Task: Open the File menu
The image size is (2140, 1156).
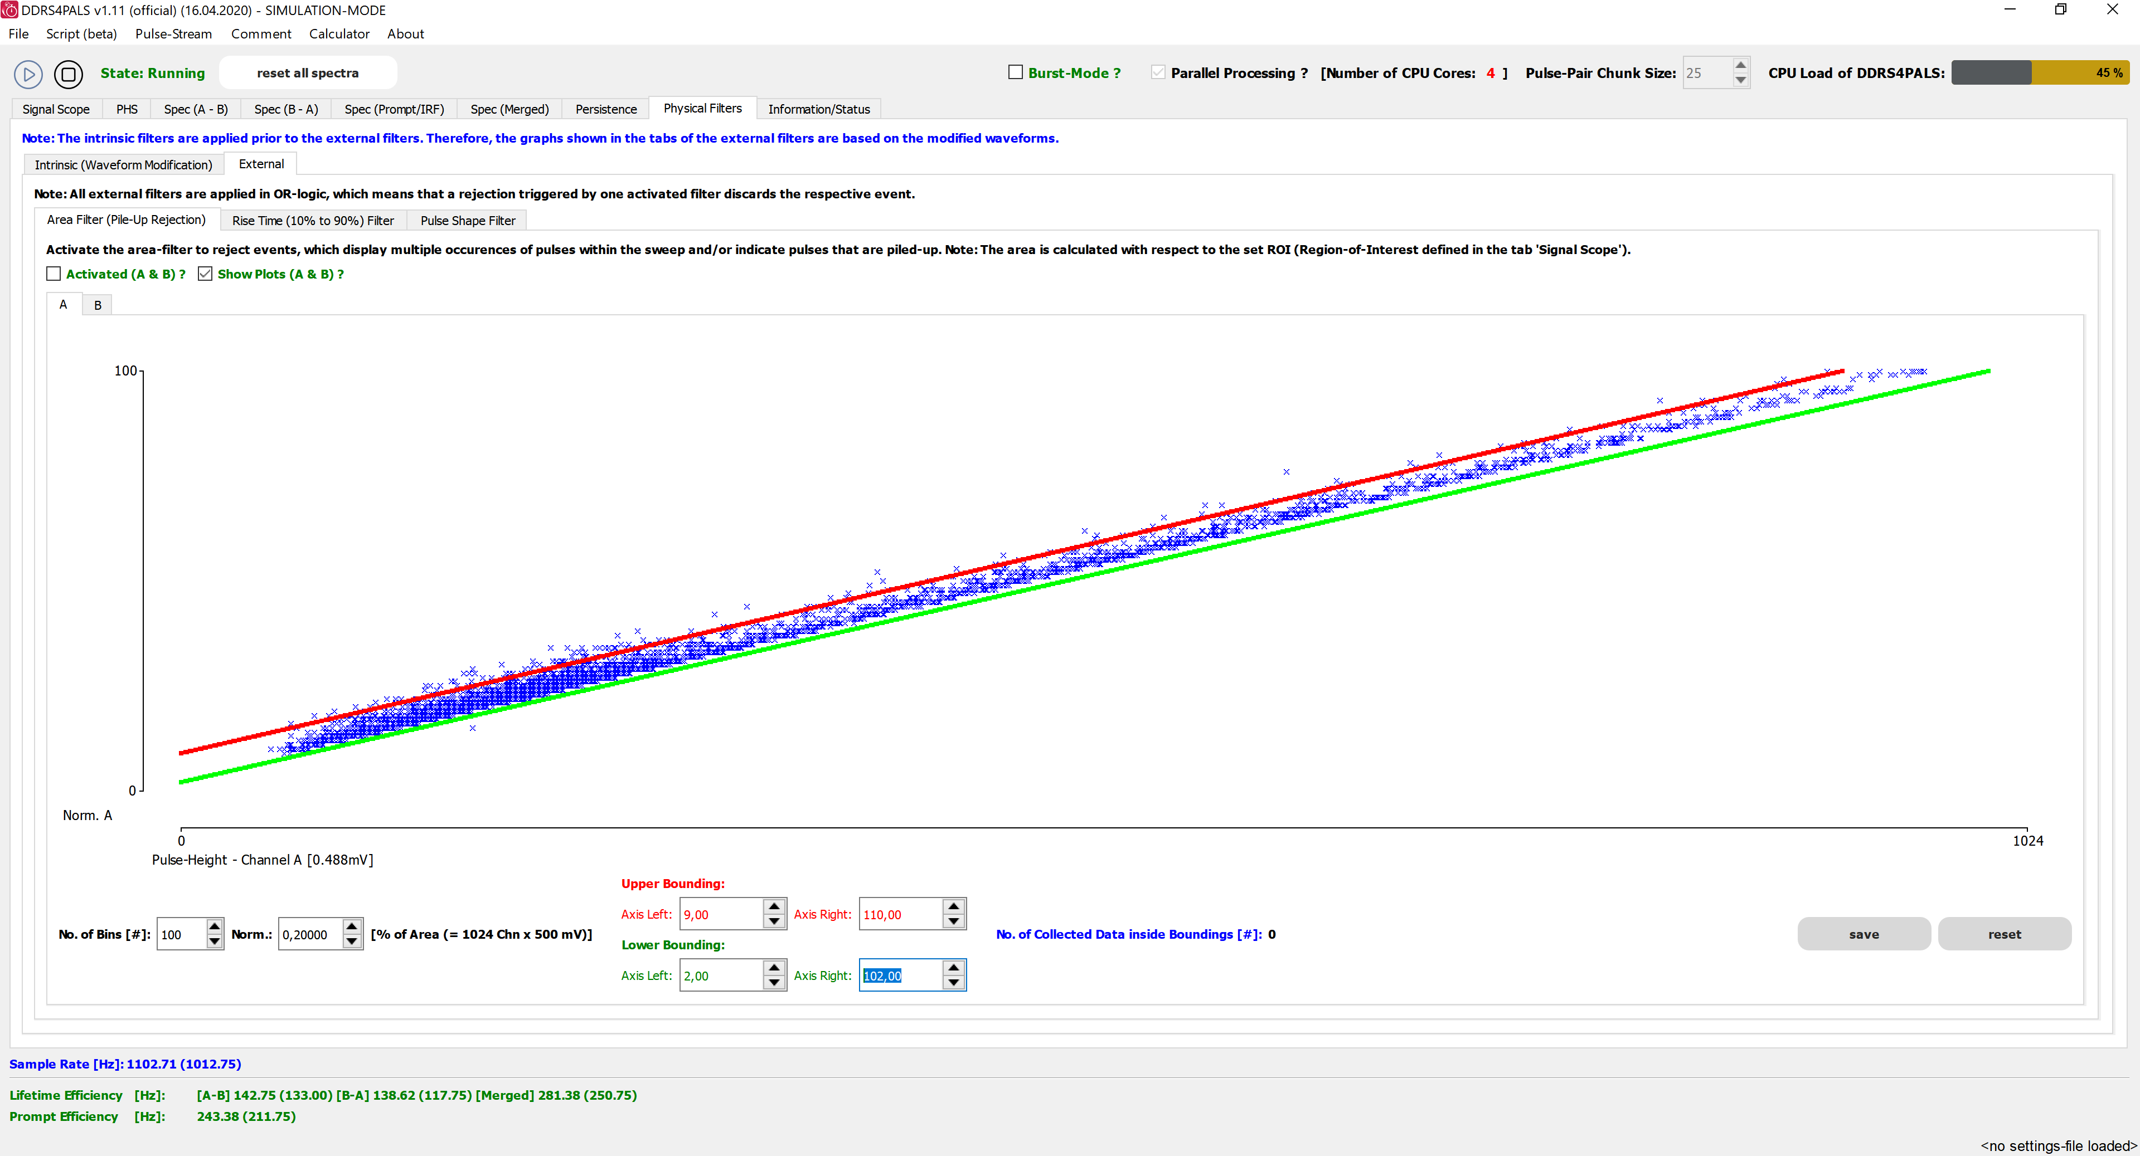Action: tap(18, 34)
